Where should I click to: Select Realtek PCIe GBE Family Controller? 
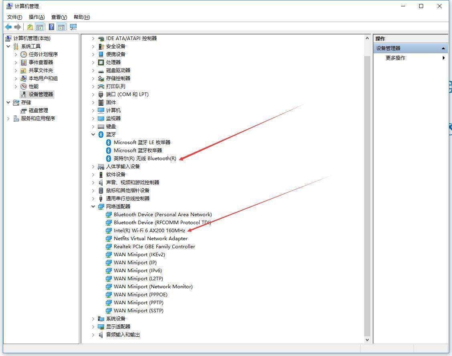click(154, 247)
